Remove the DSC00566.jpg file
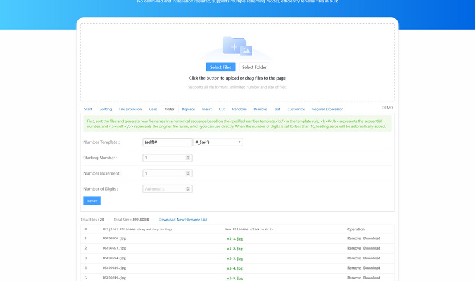The width and height of the screenshot is (475, 281). [354, 238]
